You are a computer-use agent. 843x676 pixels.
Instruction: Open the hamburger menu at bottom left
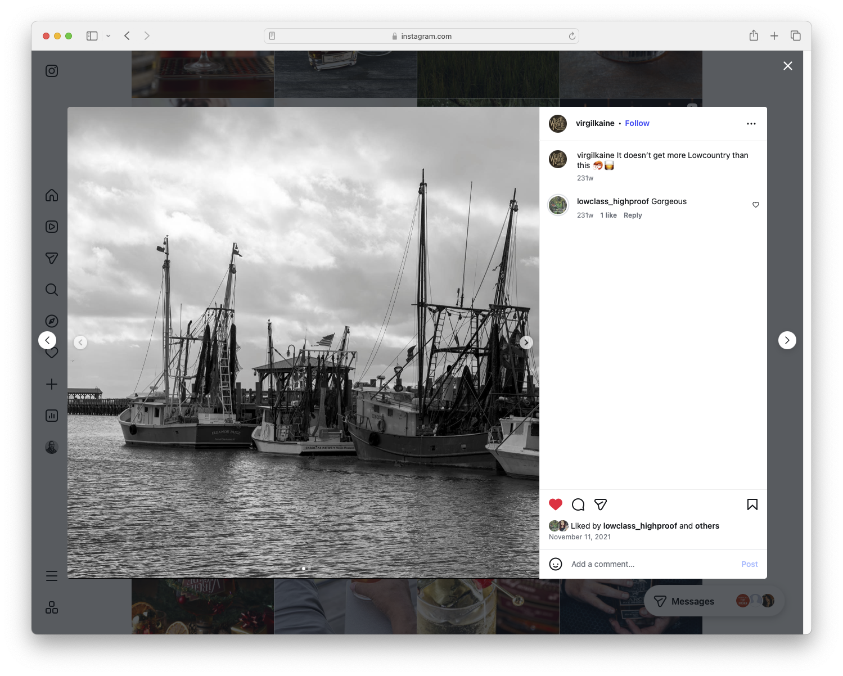[51, 576]
